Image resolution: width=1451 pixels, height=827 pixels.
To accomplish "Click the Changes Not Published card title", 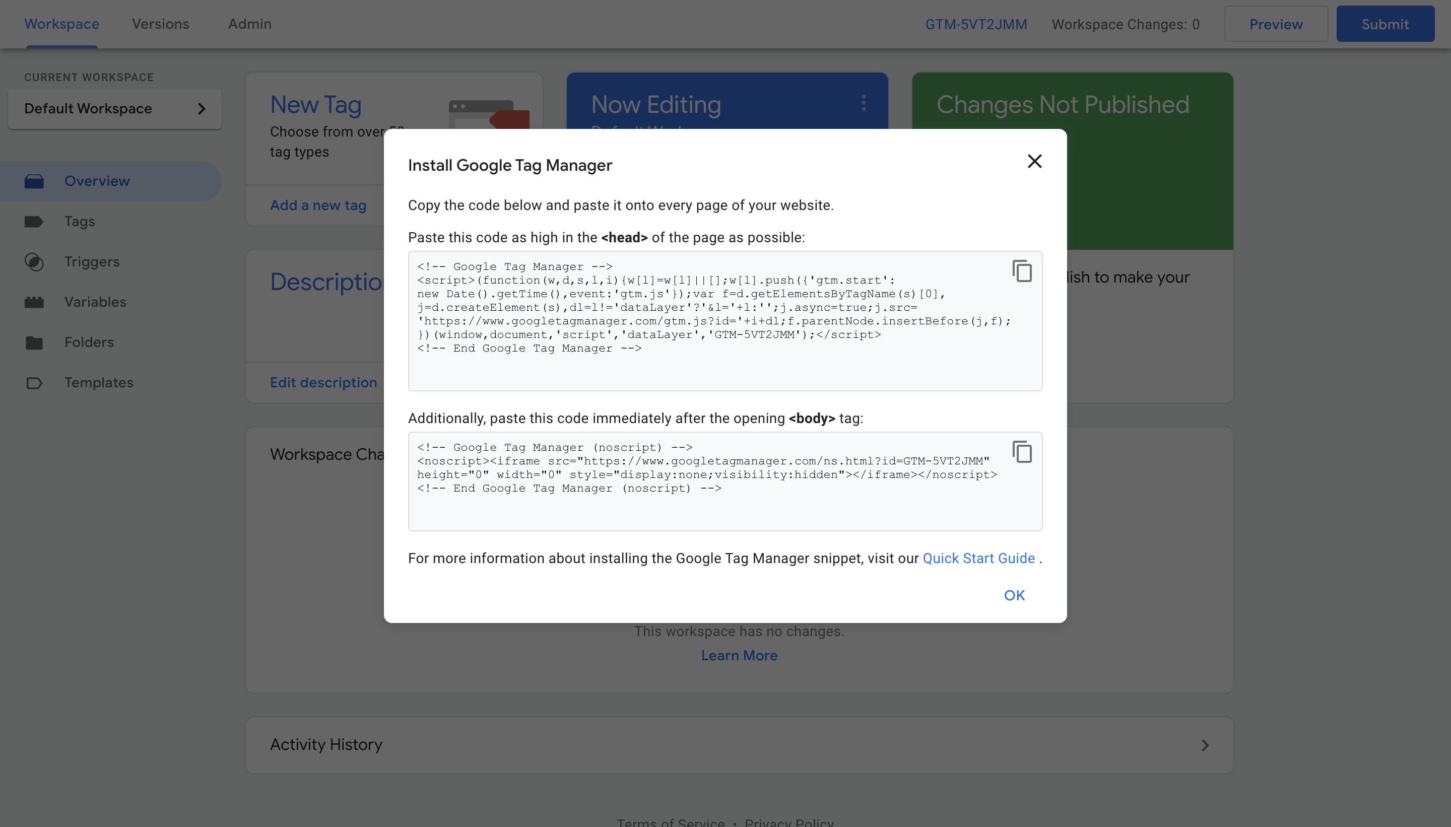I will [1063, 105].
